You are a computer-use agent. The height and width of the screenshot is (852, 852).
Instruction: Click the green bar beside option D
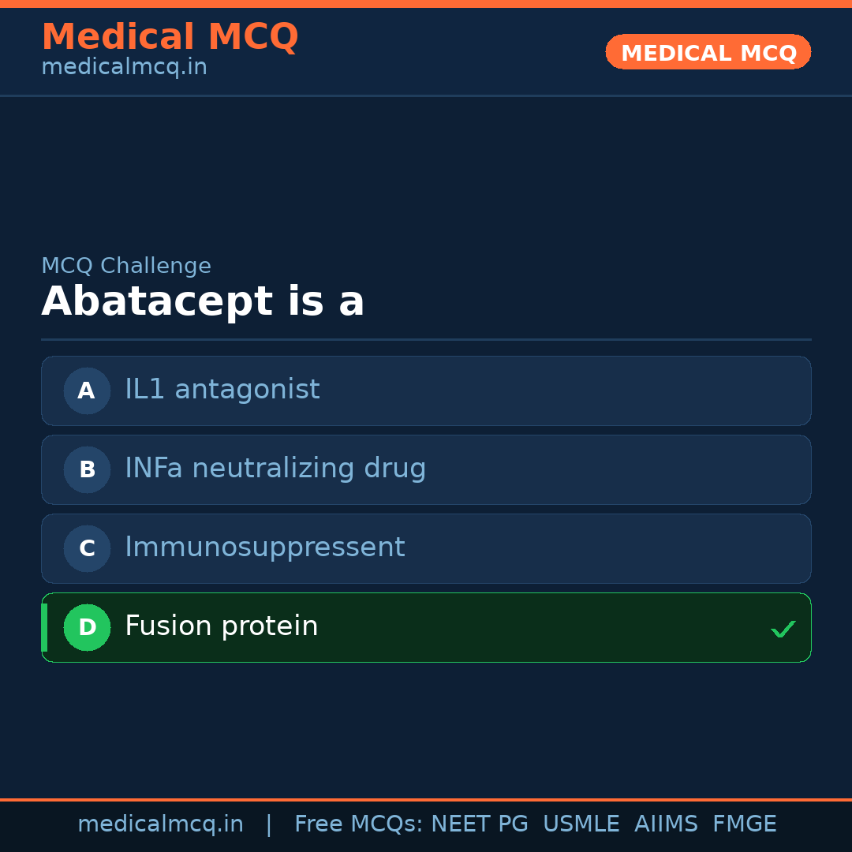tap(43, 627)
